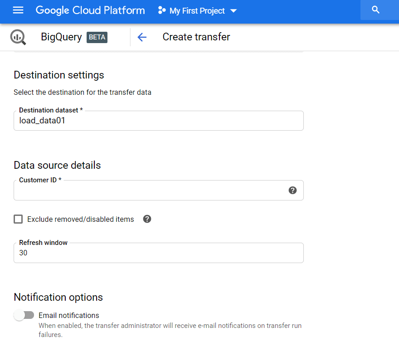This screenshot has height=342, width=399.
Task: Click the Email notifications label
Action: click(69, 315)
